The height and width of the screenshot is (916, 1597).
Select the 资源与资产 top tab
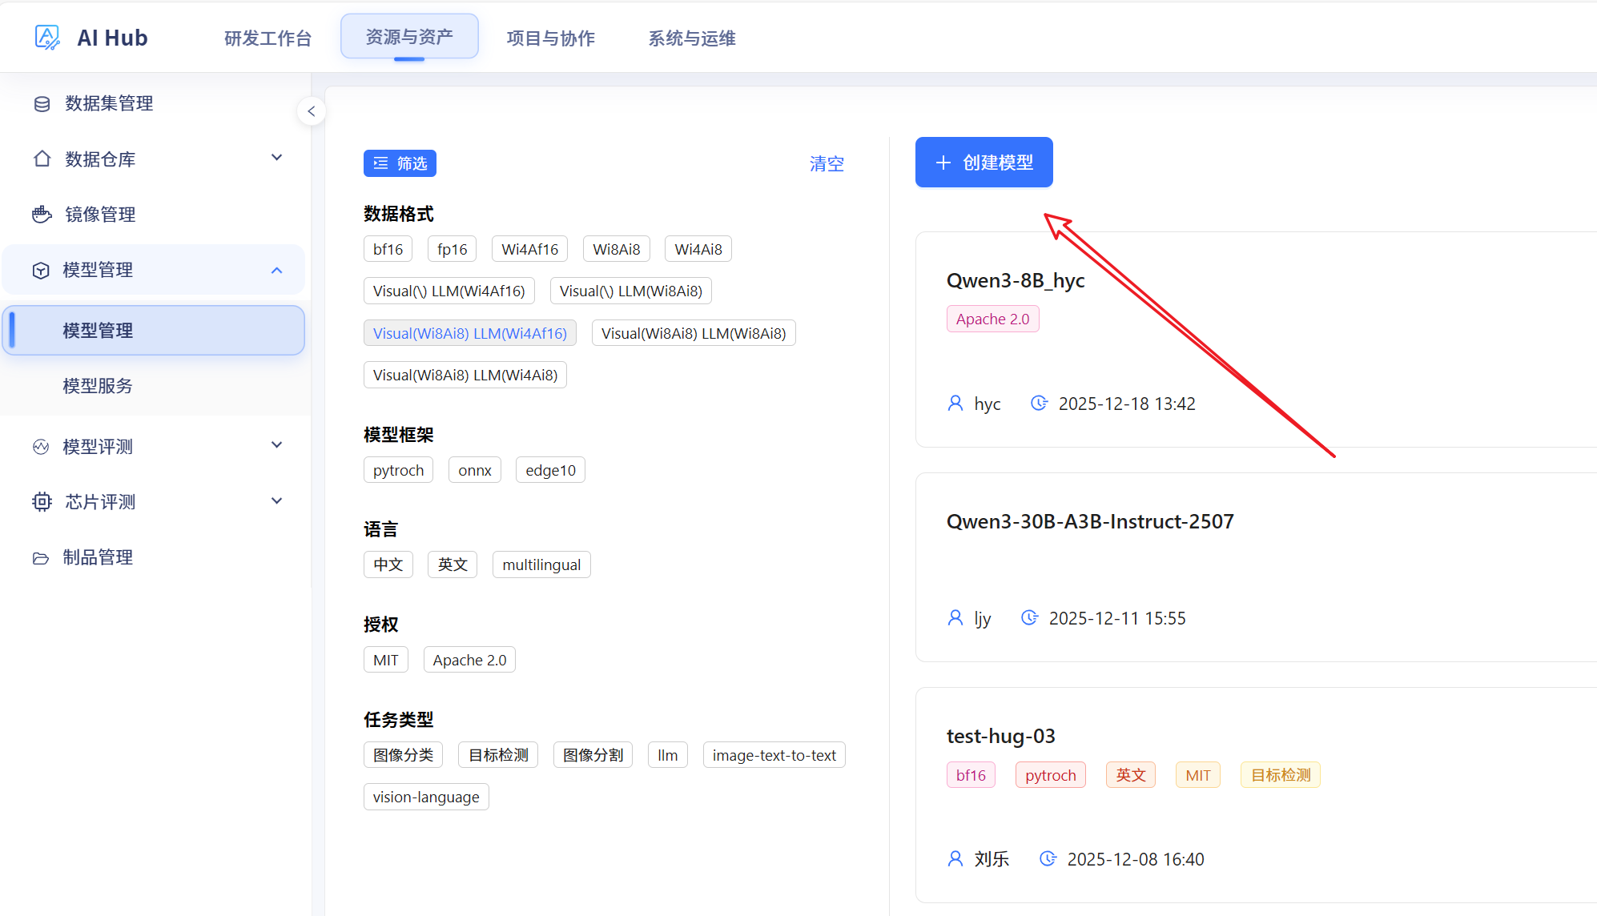click(409, 37)
